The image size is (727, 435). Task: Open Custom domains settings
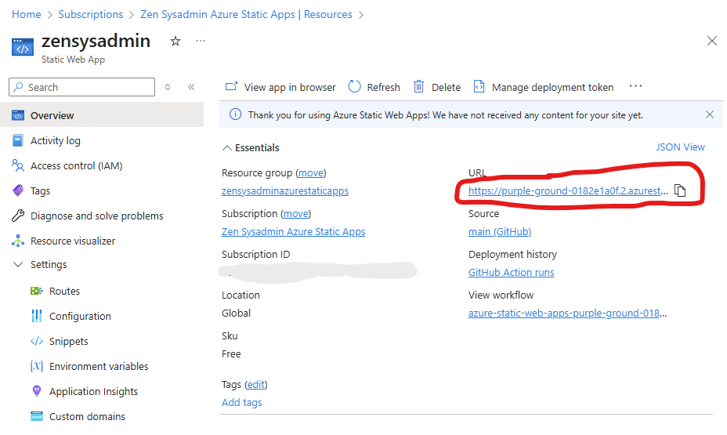[x=87, y=417]
